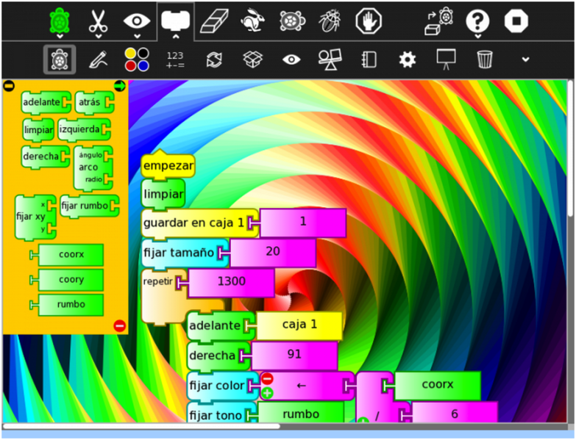Click the bug debug icon

[x=329, y=21]
